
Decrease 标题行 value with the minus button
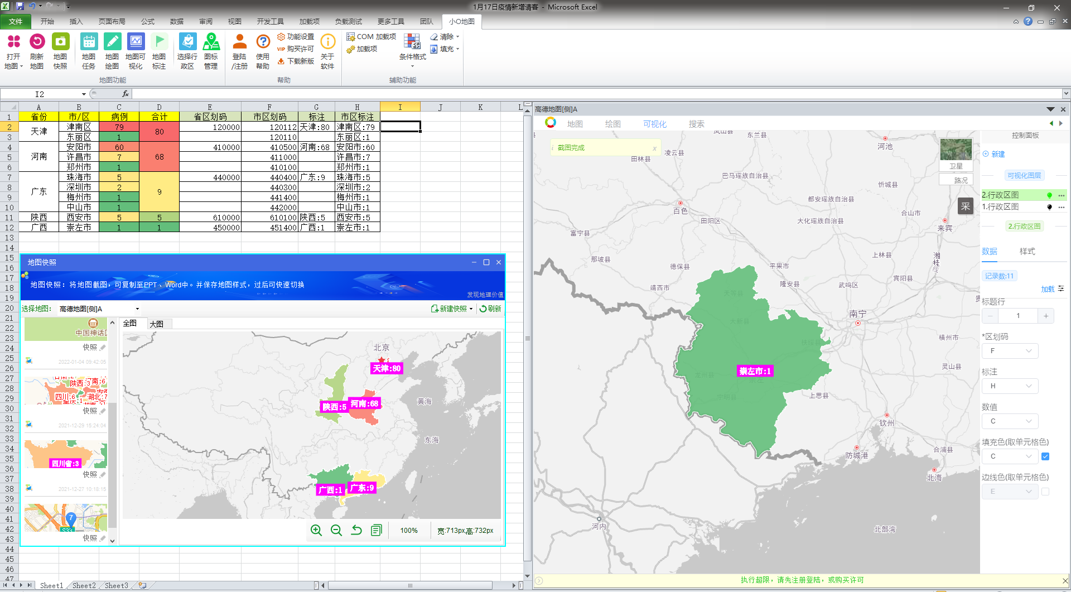click(x=990, y=316)
